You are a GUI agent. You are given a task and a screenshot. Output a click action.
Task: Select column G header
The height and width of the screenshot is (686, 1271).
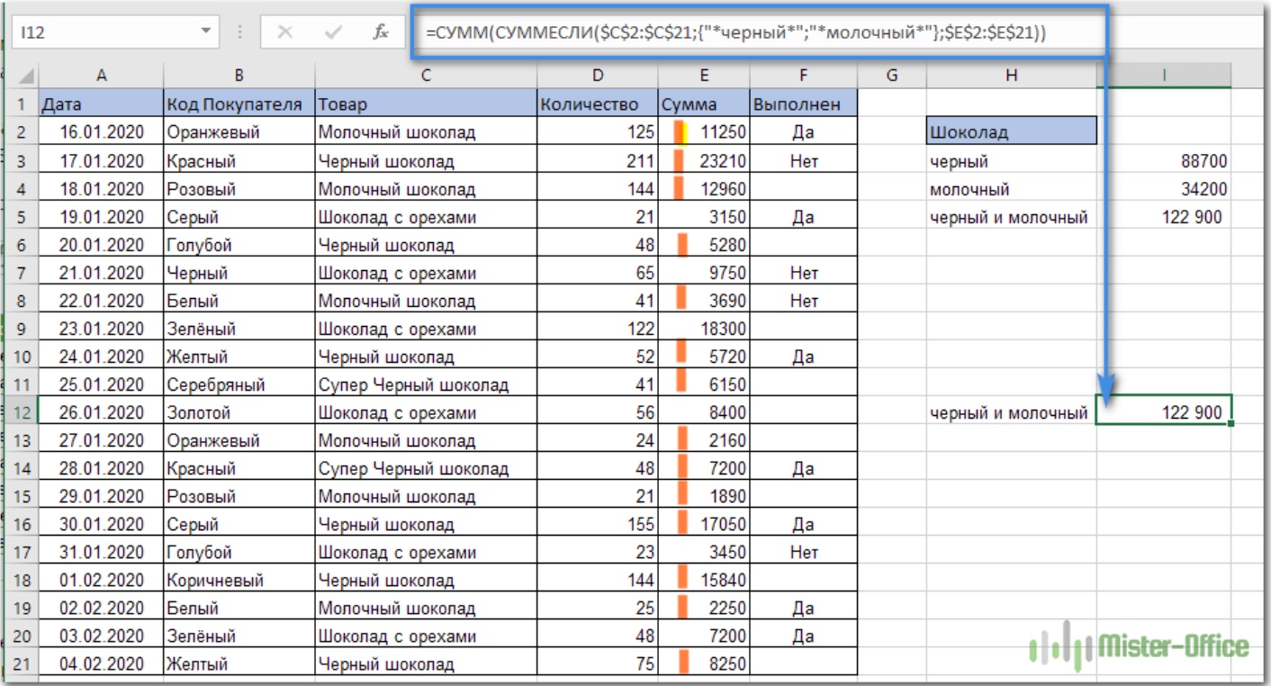(891, 77)
